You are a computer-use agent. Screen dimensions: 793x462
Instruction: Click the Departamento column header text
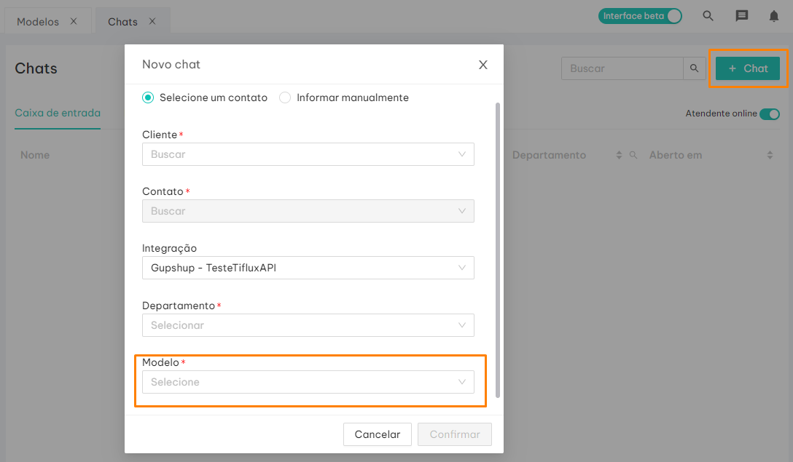[550, 155]
